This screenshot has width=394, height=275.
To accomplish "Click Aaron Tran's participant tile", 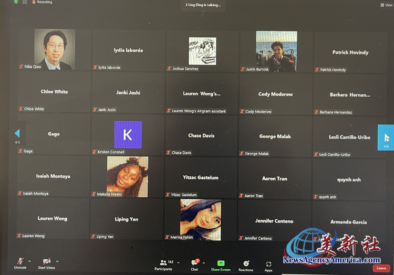I will pyautogui.click(x=275, y=178).
